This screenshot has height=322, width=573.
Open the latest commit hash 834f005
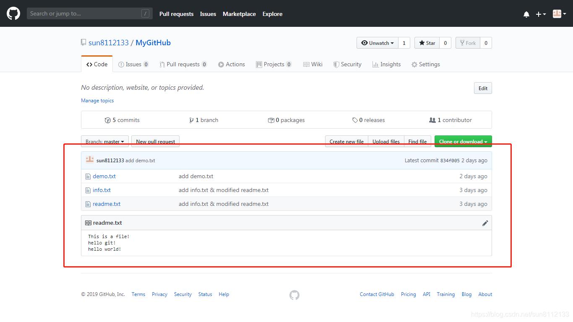click(x=450, y=161)
